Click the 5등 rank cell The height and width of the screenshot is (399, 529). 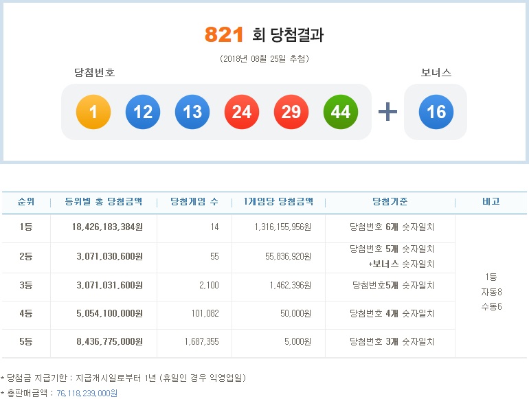(x=26, y=341)
